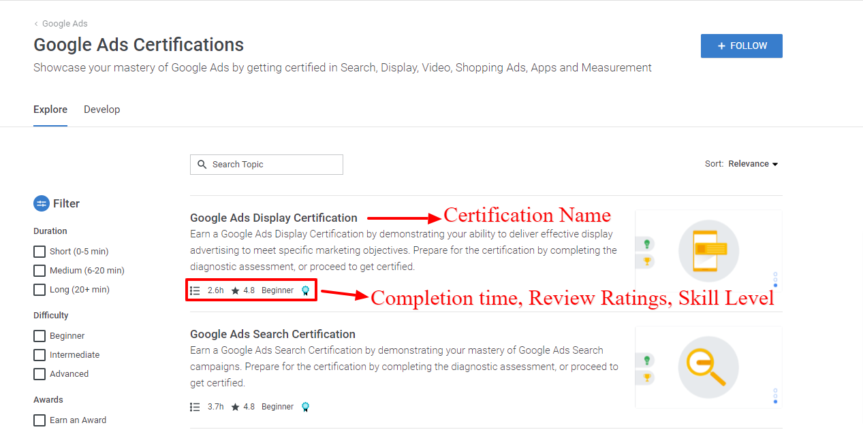
Task: Click the 2.6h completion time
Action: 215,290
